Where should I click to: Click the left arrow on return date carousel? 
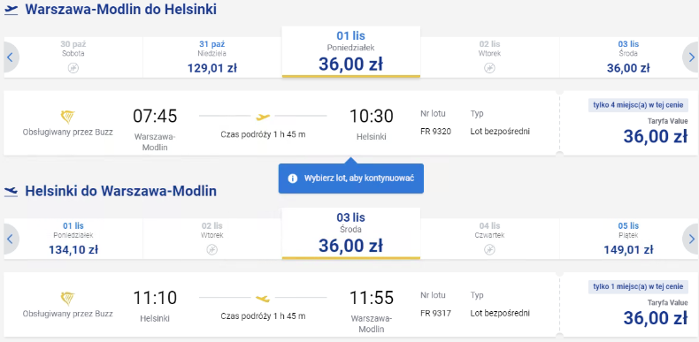click(x=11, y=239)
